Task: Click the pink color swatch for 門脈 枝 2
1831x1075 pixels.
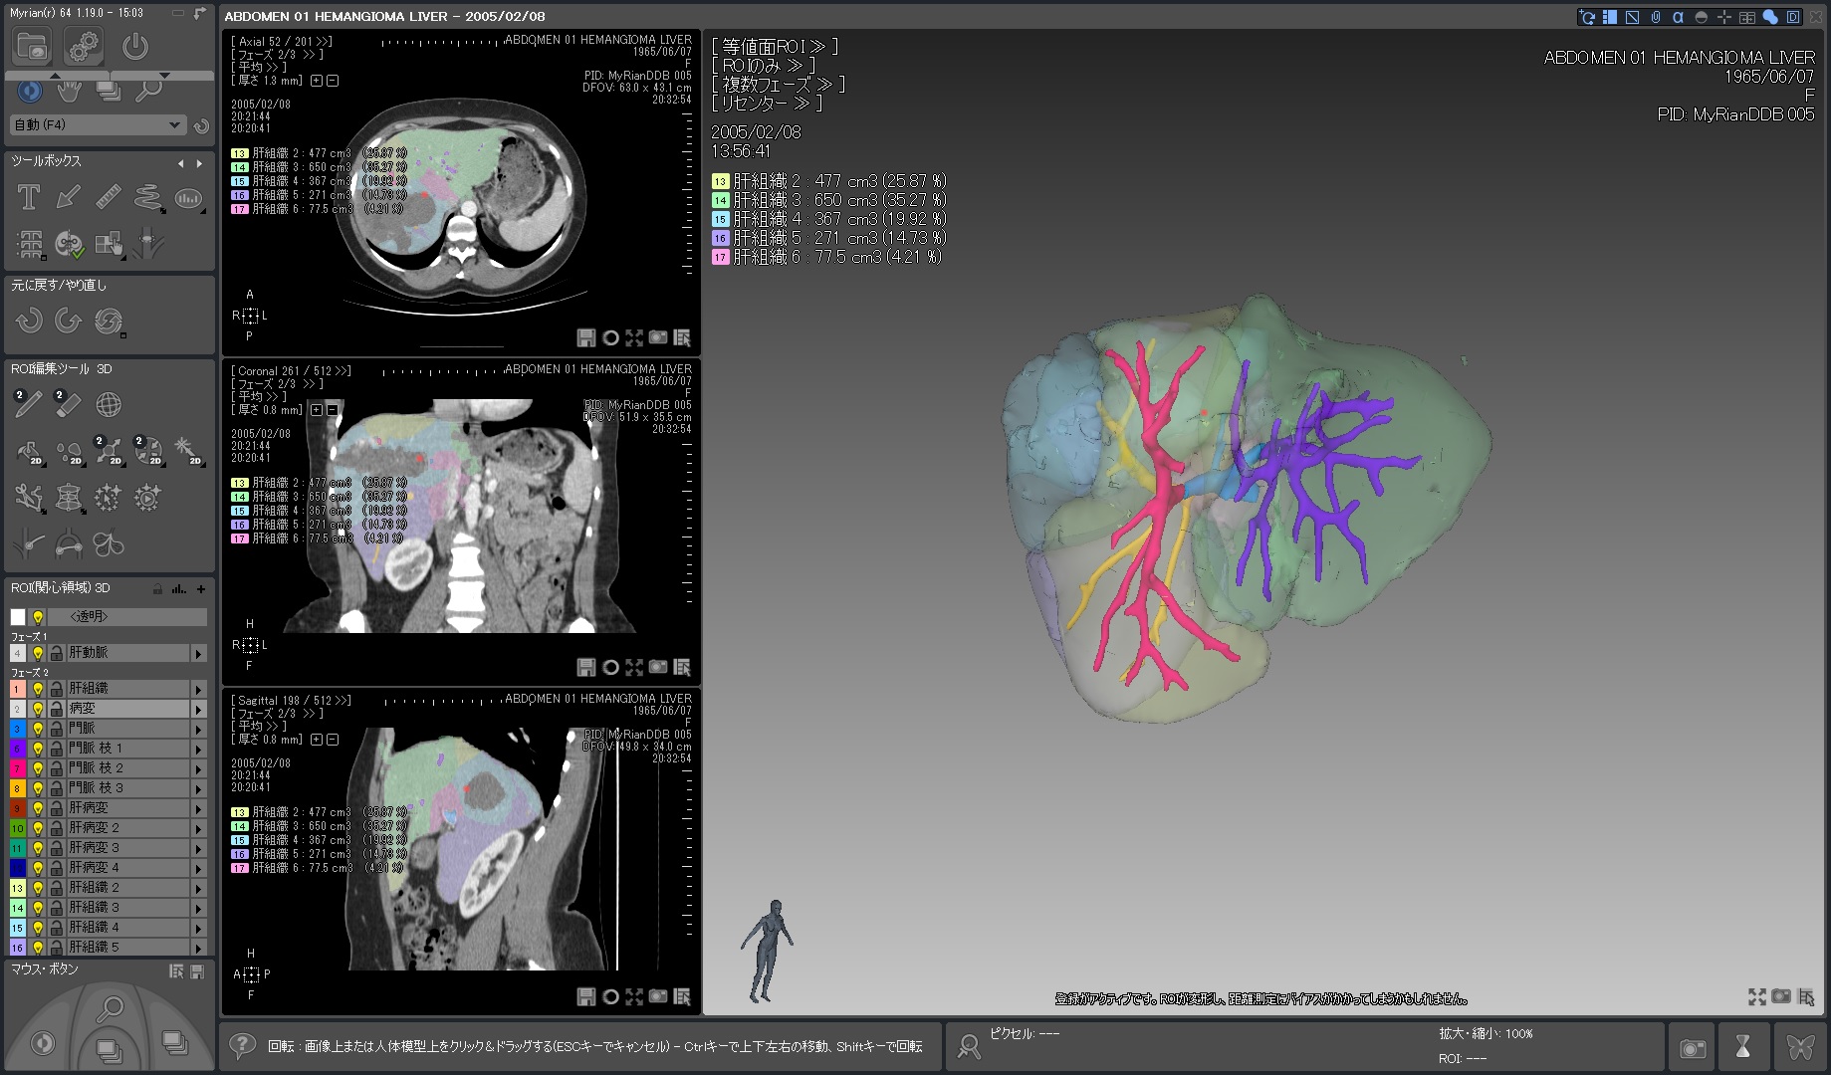Action: [17, 768]
